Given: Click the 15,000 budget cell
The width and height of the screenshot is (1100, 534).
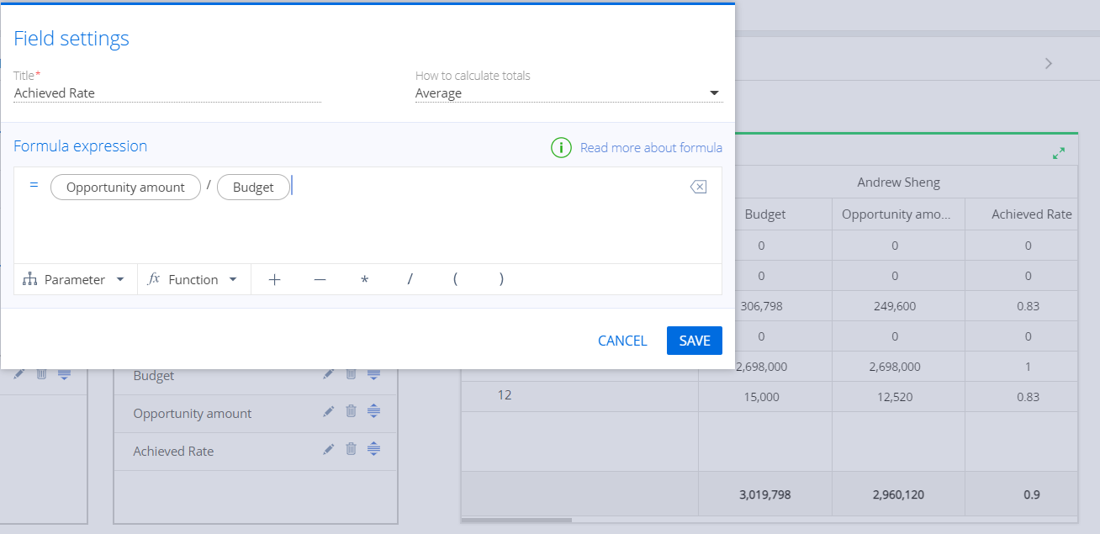Looking at the screenshot, I should click(x=762, y=397).
